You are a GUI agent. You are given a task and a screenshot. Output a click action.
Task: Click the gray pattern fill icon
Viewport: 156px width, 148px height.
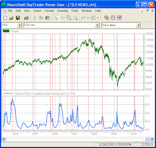(x=93, y=18)
